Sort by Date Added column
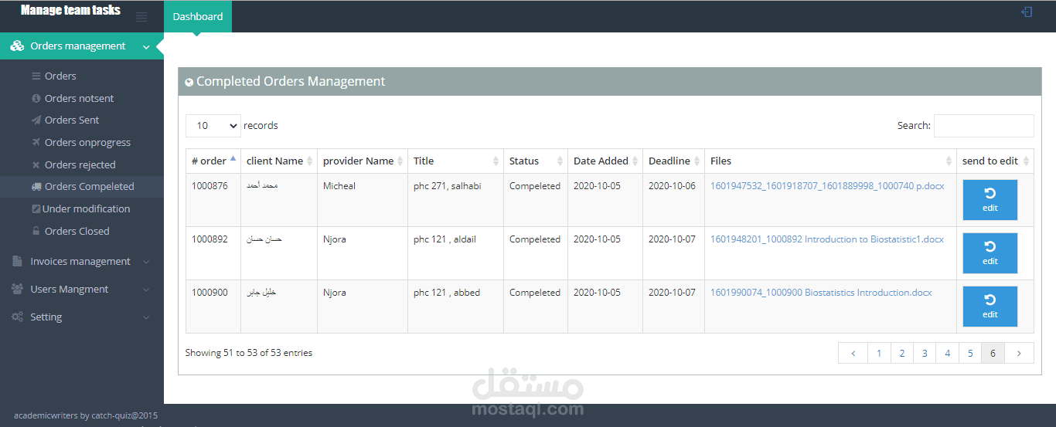1056x427 pixels. [605, 161]
